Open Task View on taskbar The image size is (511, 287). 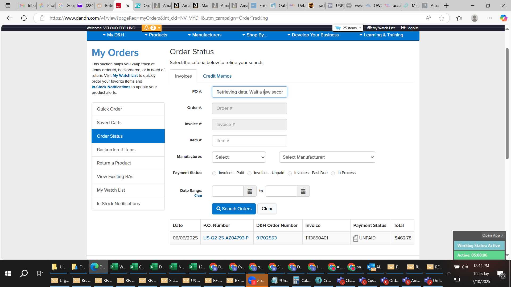40,273
